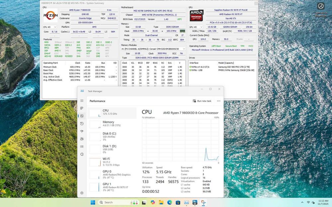Click the CPU utilization graph
The image size is (332, 207).
pos(181,140)
